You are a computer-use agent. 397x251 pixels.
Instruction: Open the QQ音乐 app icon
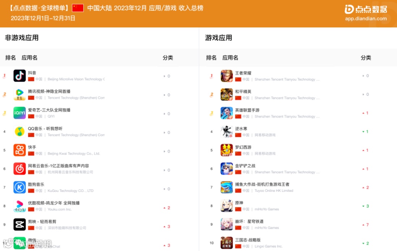click(19, 132)
